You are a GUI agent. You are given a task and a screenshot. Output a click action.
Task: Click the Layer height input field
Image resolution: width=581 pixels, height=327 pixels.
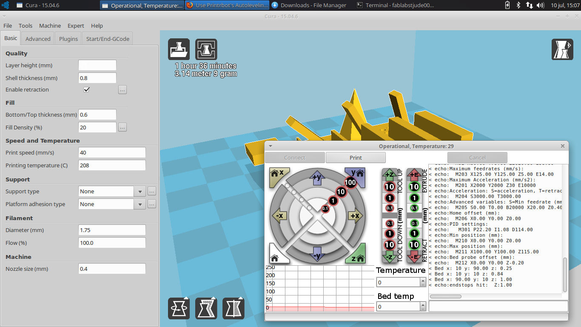(97, 66)
